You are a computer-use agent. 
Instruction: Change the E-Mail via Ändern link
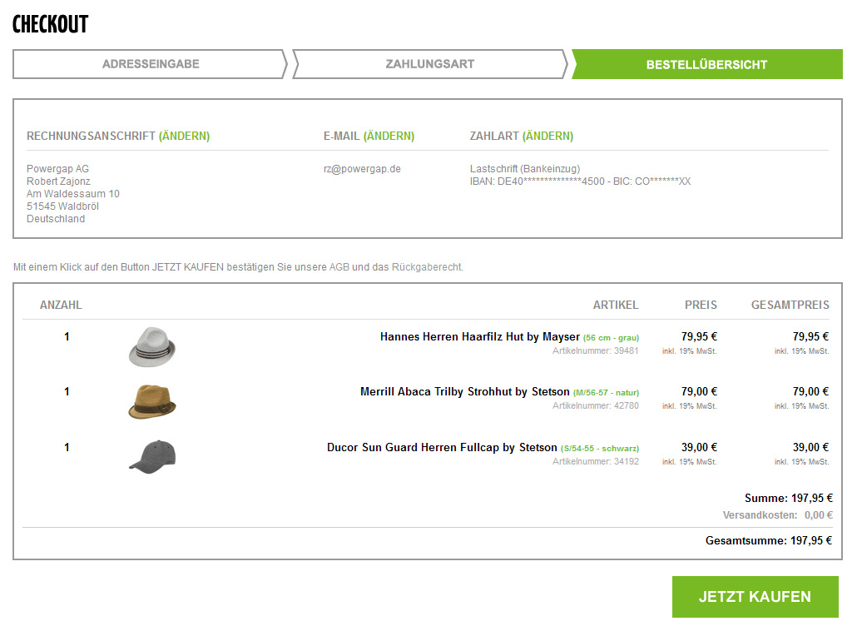point(389,137)
